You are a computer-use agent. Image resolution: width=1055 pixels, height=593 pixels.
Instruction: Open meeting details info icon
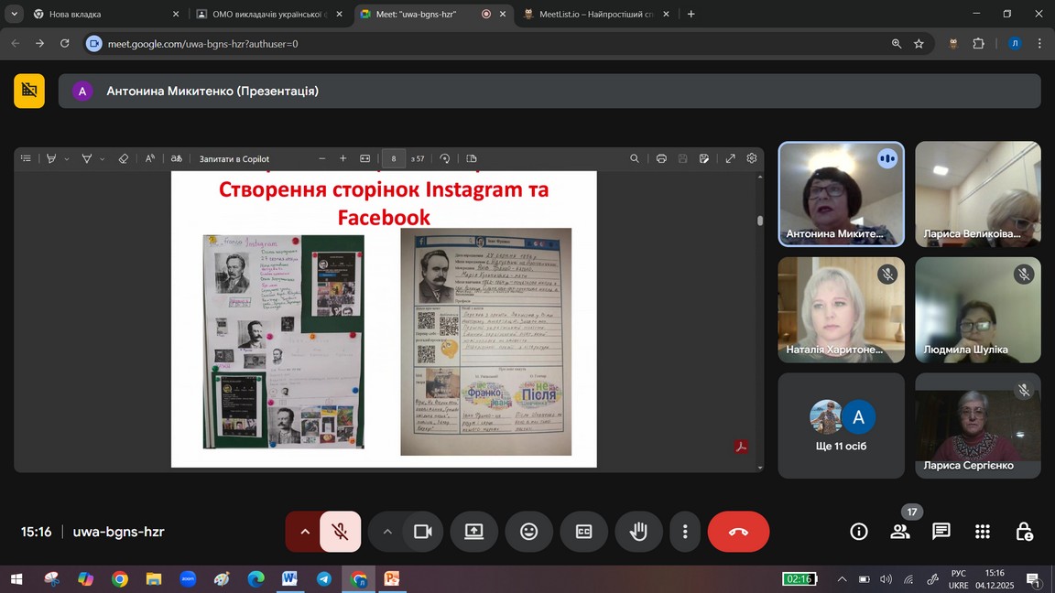858,532
